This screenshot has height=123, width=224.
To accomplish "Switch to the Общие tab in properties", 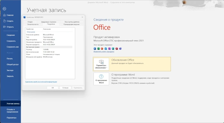I will click(x=30, y=22).
